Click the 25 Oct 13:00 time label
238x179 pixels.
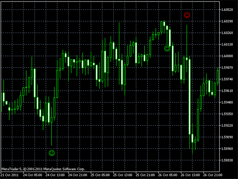point(123,175)
